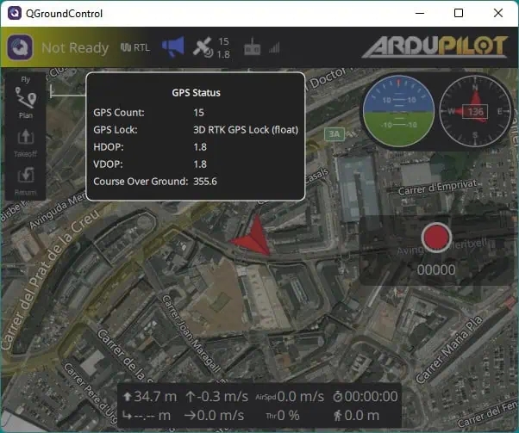
Task: Click the Carrer Joan Maragall map label
Action: click(x=191, y=334)
